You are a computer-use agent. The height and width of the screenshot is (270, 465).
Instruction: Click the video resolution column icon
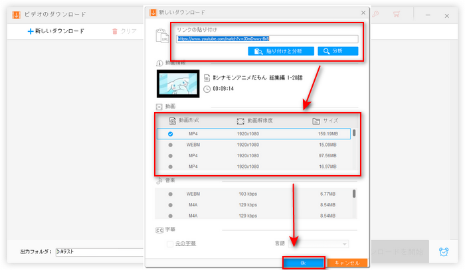coord(241,121)
